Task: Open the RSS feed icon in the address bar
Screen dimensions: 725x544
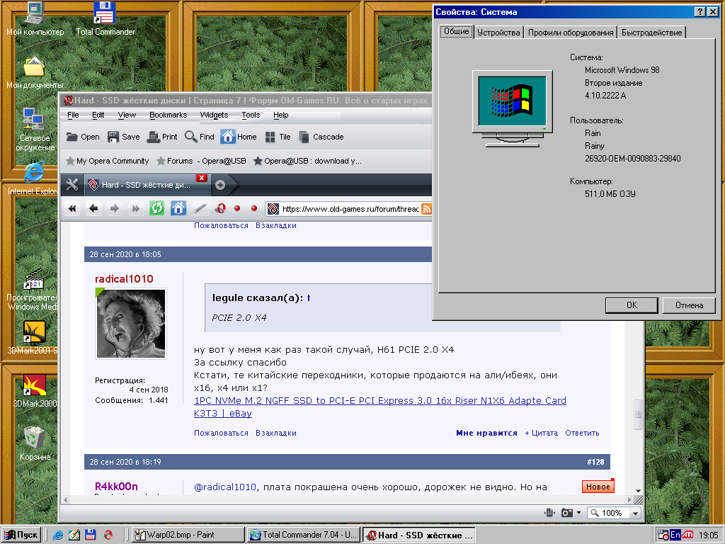Action: [x=425, y=208]
